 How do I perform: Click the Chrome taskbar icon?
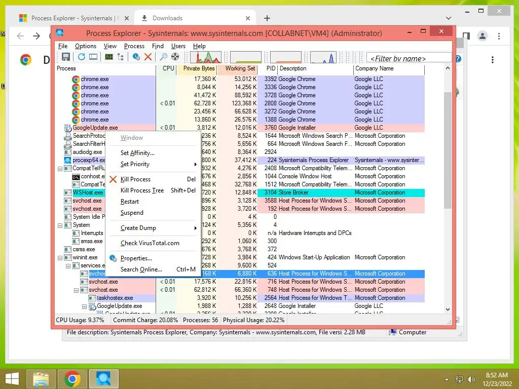72,379
